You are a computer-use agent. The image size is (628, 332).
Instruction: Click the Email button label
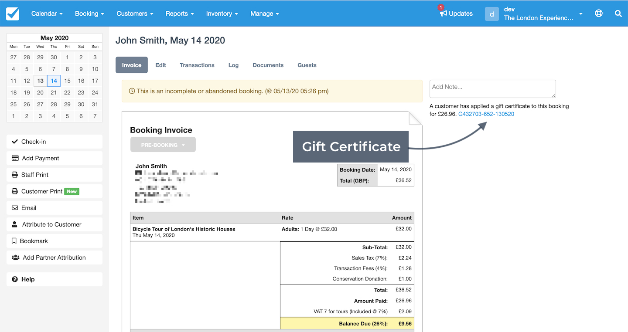(29, 208)
